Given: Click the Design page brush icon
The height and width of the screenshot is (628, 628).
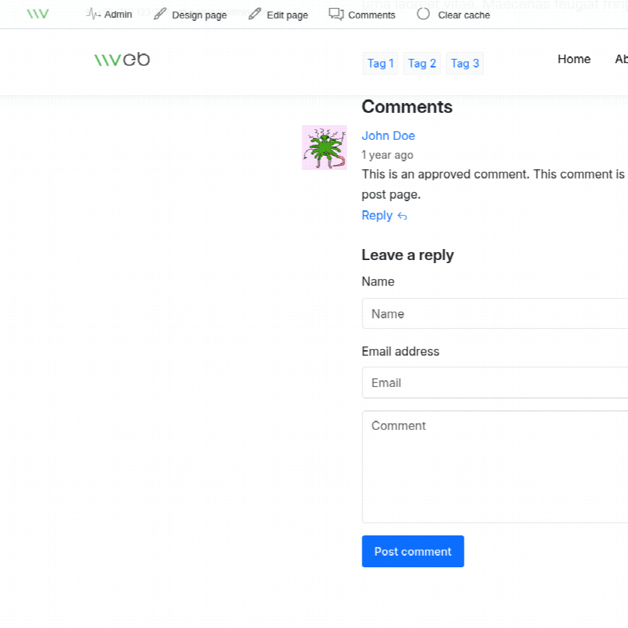Looking at the screenshot, I should 159,14.
